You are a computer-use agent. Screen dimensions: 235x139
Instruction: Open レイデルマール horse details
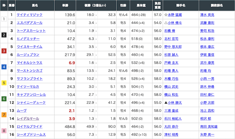28,119
